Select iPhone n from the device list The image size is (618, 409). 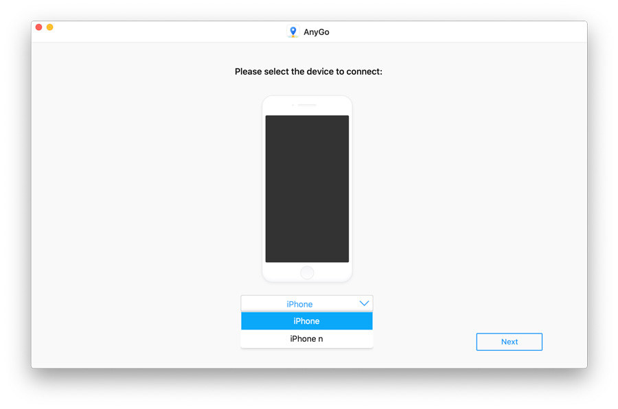[306, 338]
